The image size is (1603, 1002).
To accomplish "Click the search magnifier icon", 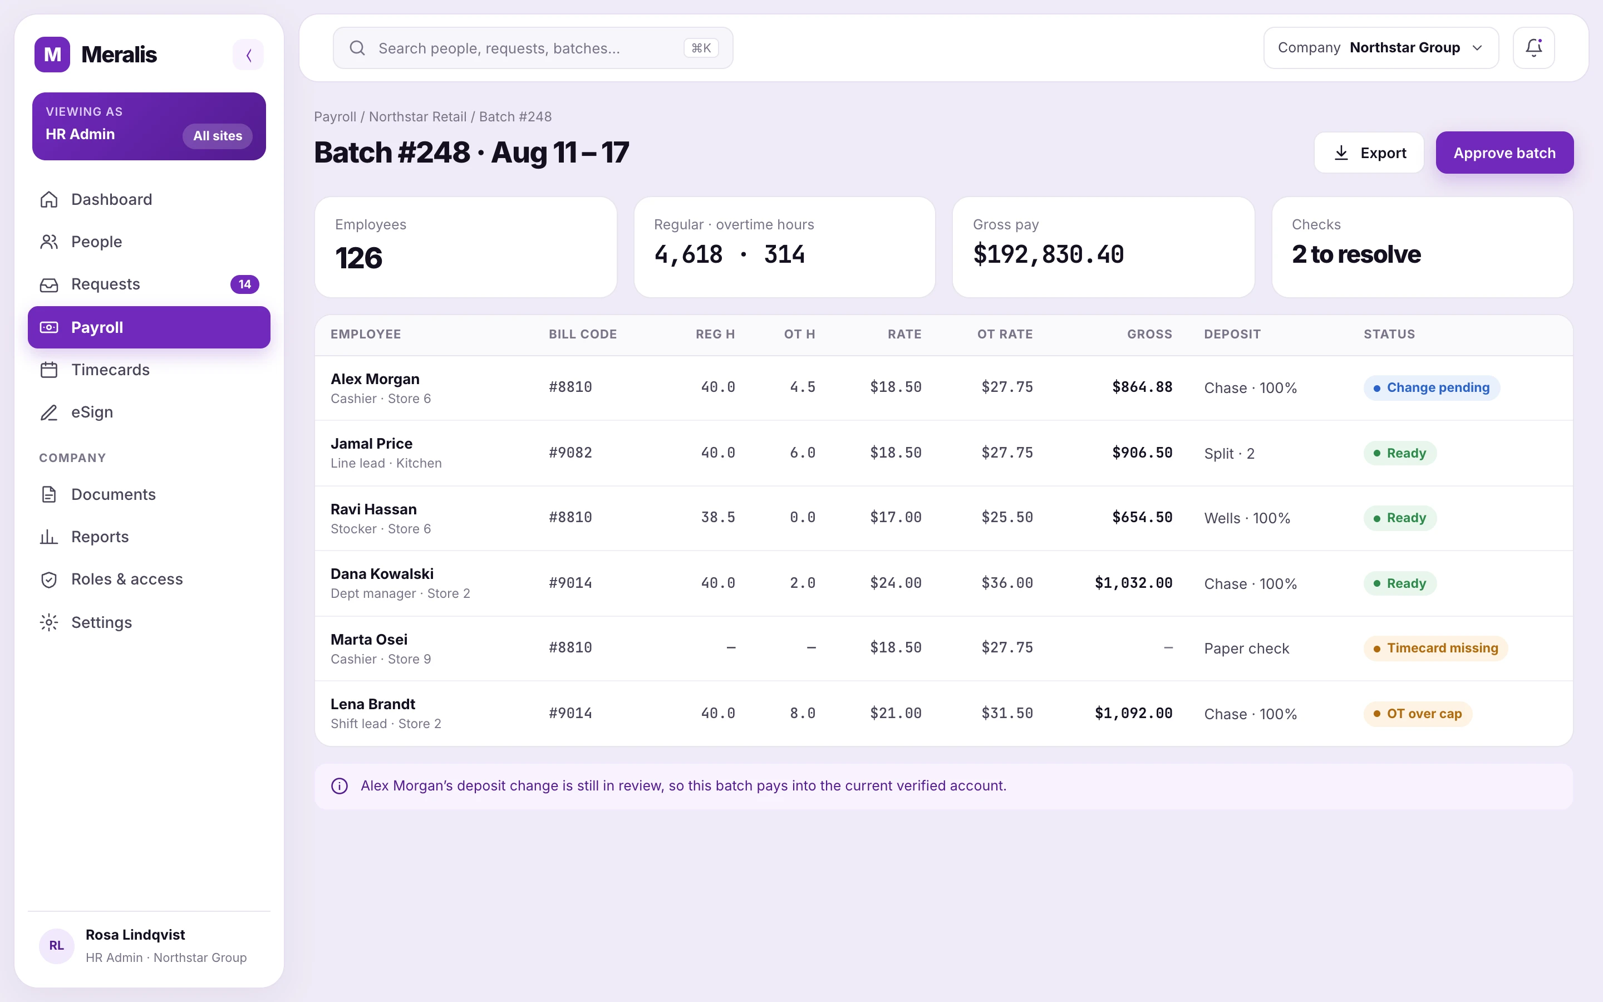I will [357, 48].
